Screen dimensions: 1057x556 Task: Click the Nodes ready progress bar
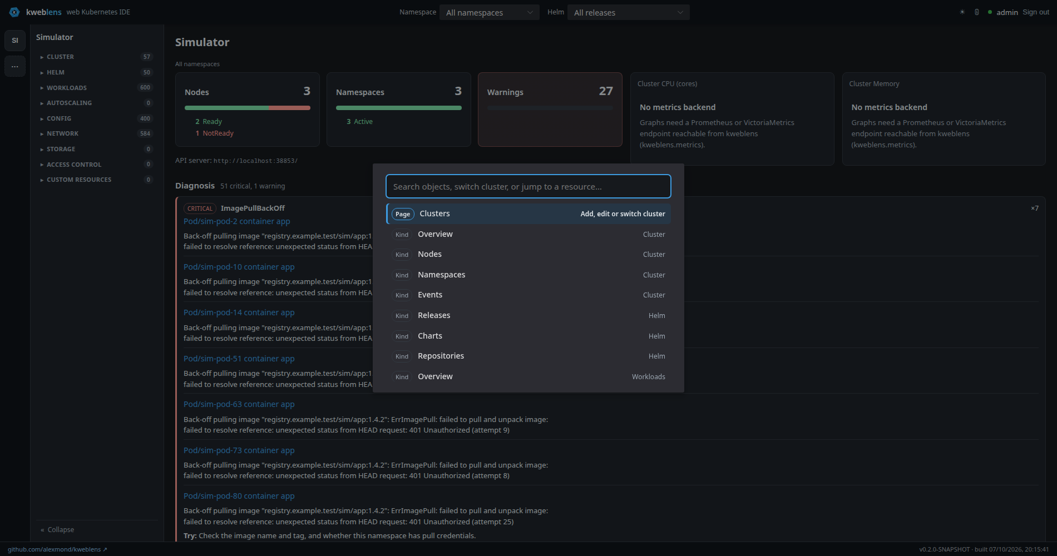248,108
